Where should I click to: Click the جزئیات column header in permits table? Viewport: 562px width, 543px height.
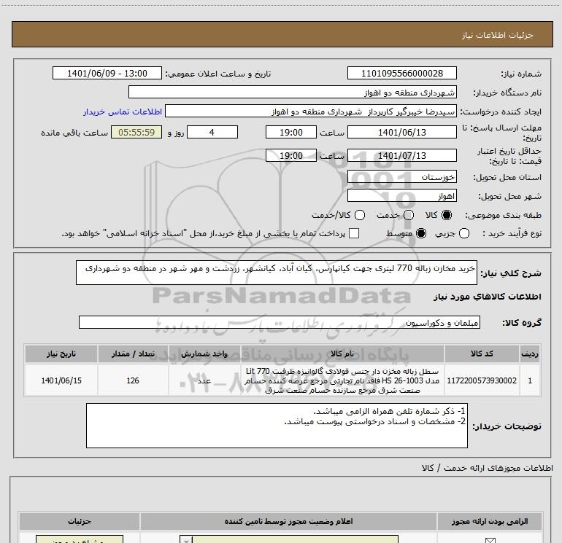[x=80, y=521]
